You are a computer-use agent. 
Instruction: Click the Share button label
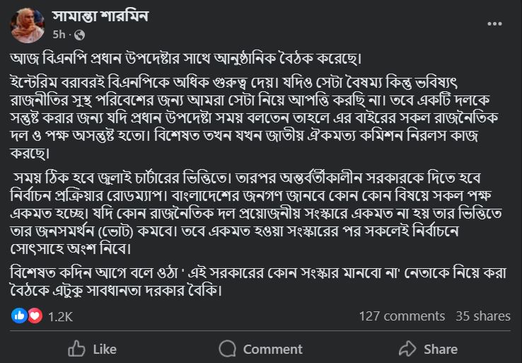click(x=441, y=350)
